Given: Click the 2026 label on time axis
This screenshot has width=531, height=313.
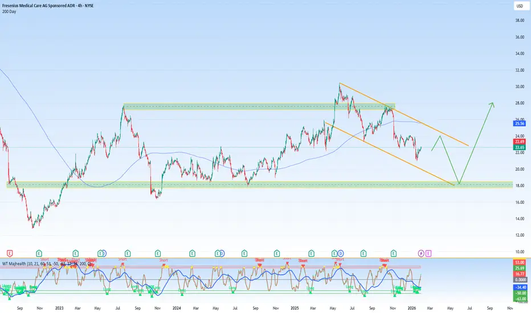Looking at the screenshot, I should pyautogui.click(x=412, y=308).
